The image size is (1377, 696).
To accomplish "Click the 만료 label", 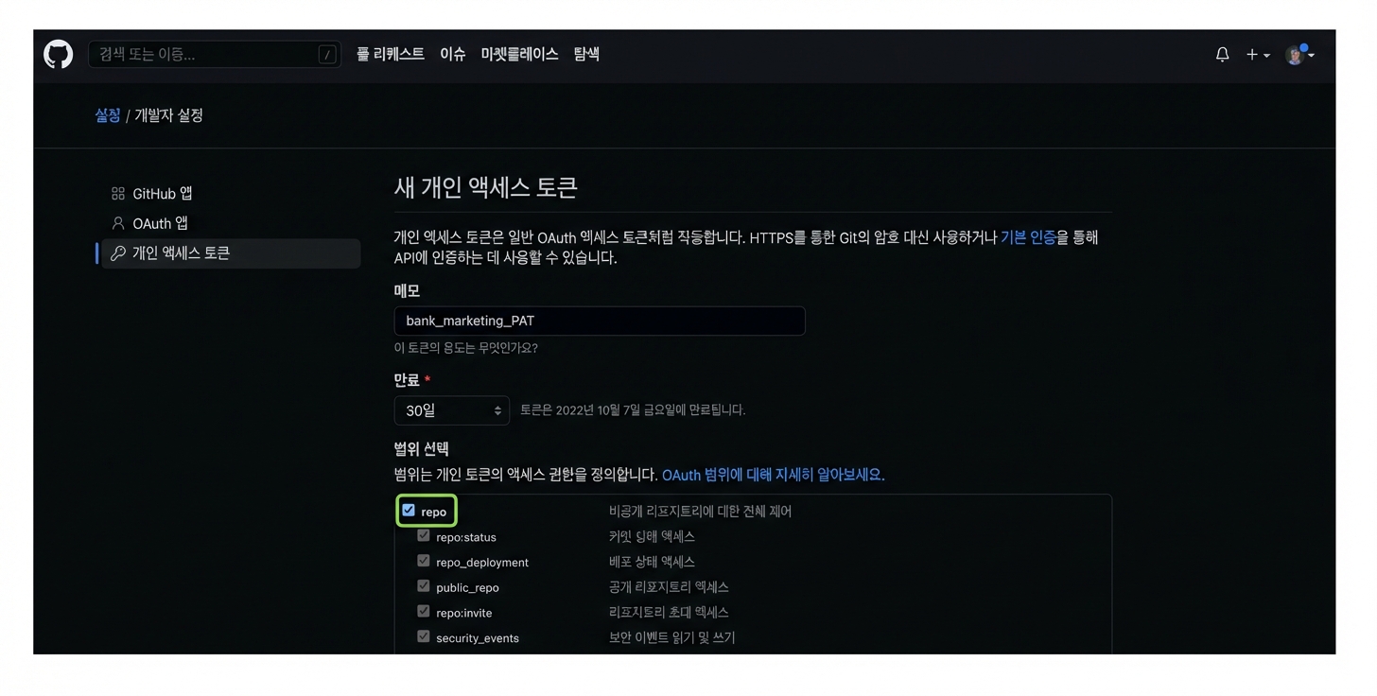I will [x=407, y=379].
